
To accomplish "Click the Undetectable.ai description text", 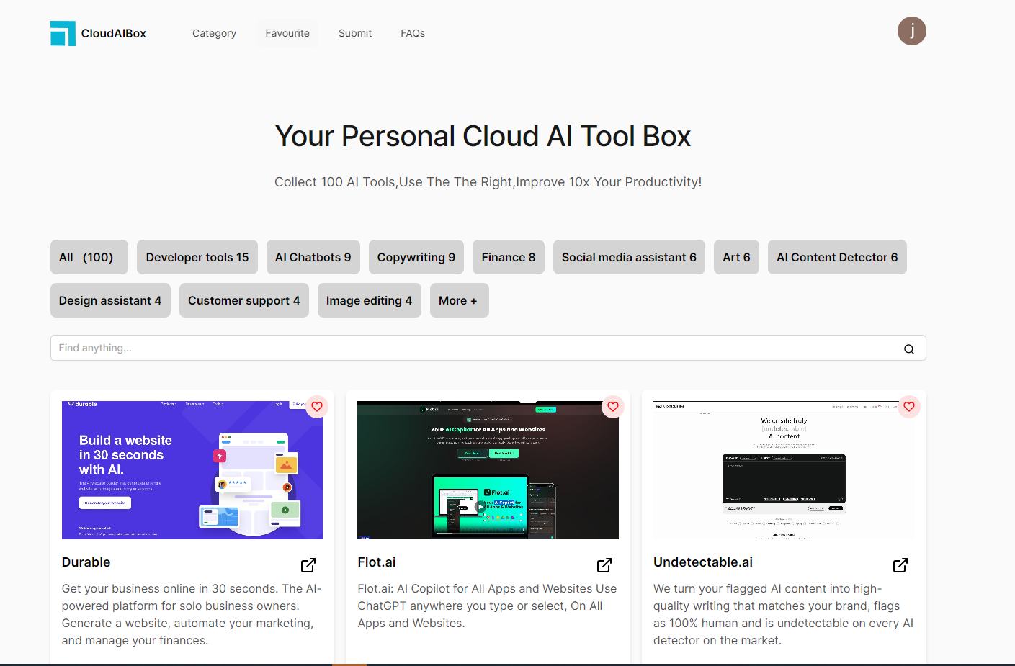I will [x=784, y=614].
